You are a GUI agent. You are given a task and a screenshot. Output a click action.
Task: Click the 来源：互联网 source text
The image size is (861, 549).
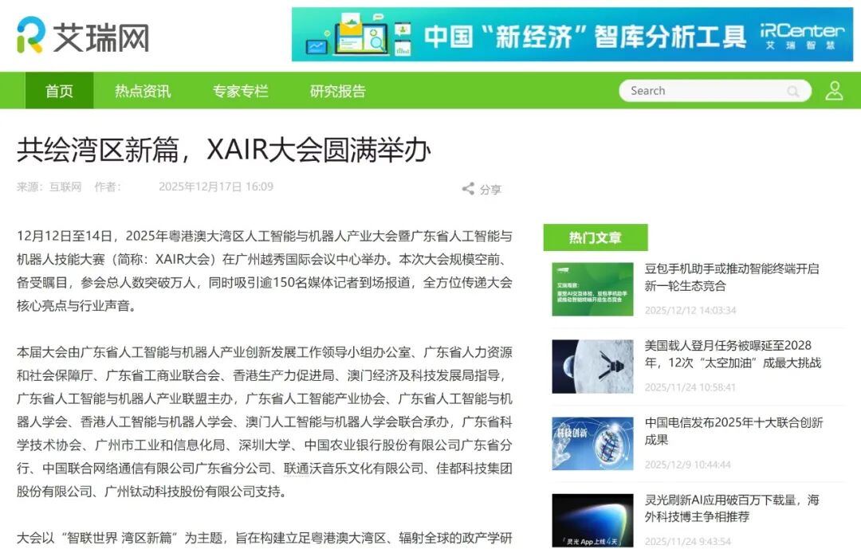click(x=49, y=186)
